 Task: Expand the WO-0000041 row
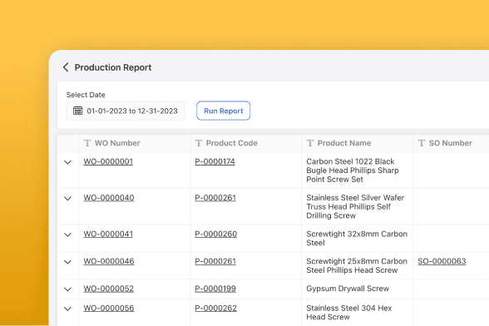click(x=67, y=235)
